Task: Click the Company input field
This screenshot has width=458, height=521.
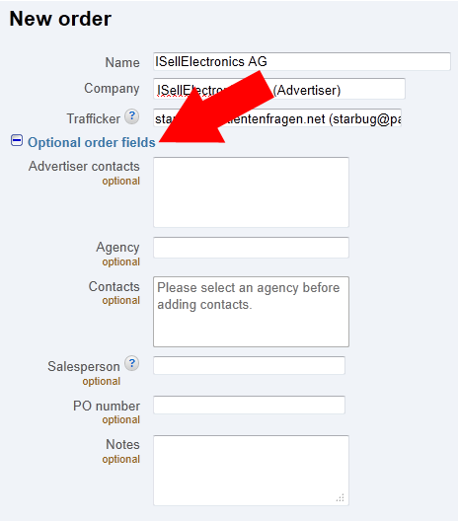Action: click(279, 89)
